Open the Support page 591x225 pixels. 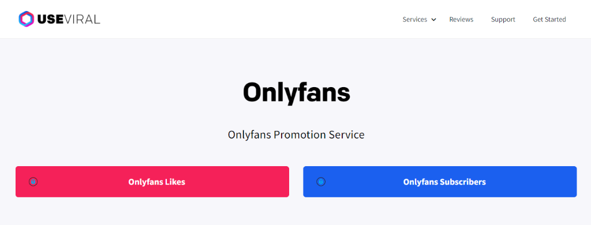pyautogui.click(x=503, y=19)
